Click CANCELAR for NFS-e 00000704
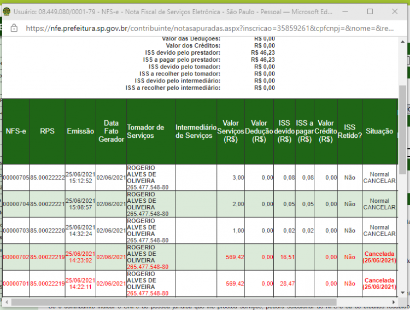410x310 pixels. (379, 207)
